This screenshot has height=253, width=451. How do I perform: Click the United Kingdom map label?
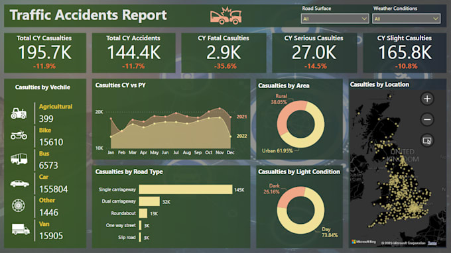(403, 156)
